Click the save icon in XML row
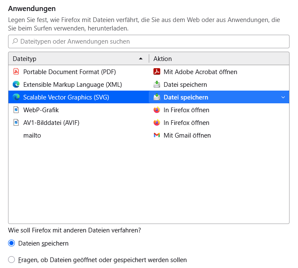The width and height of the screenshot is (298, 268). (157, 85)
